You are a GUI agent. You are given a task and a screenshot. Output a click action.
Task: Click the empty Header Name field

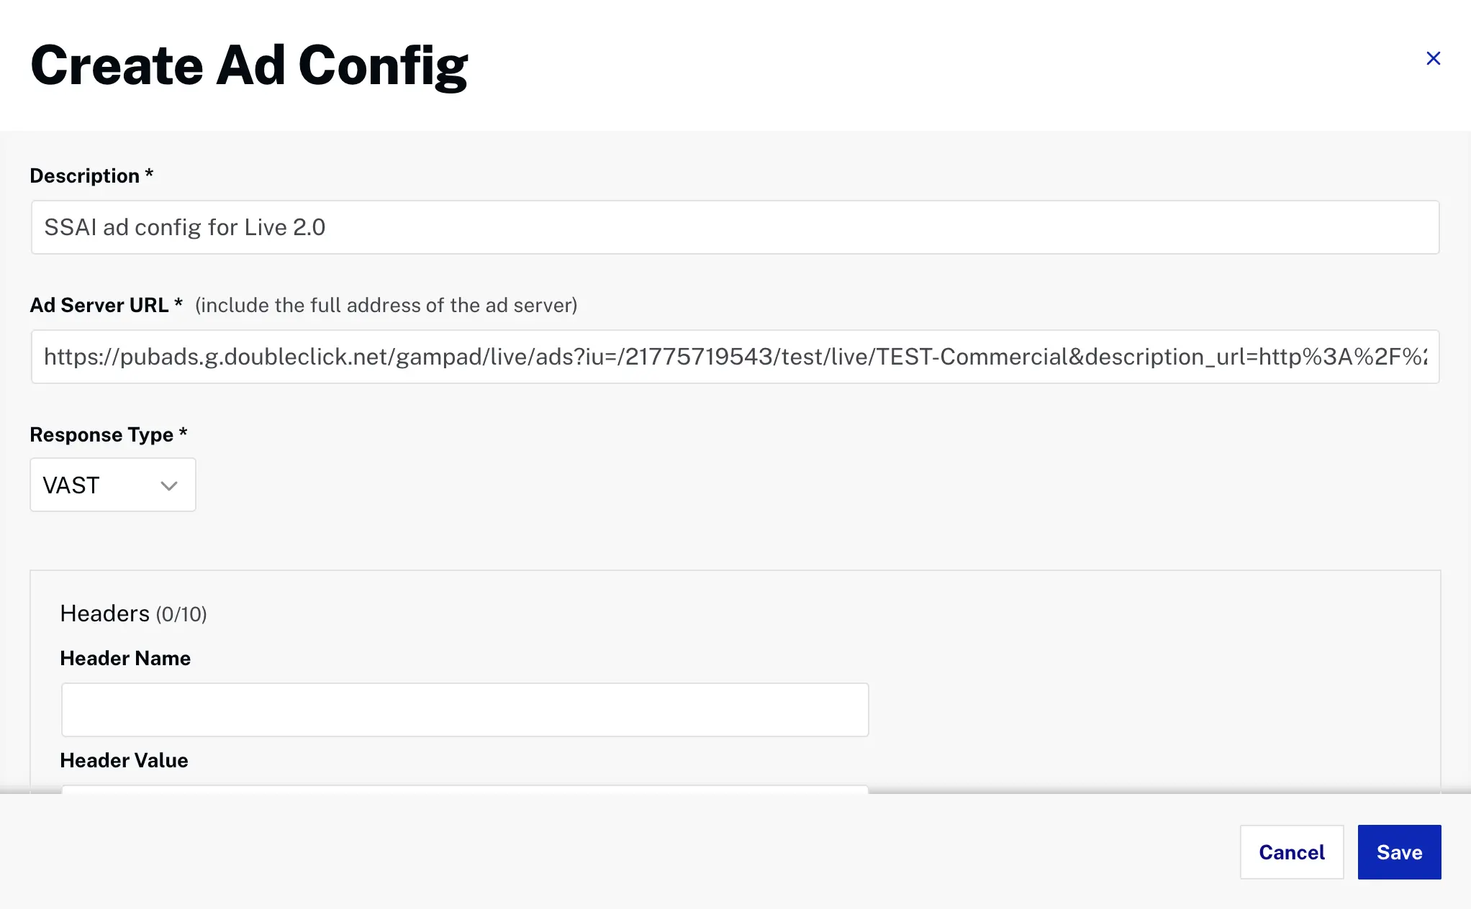point(465,709)
